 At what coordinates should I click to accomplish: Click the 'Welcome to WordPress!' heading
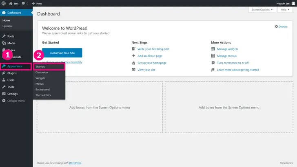64,28
